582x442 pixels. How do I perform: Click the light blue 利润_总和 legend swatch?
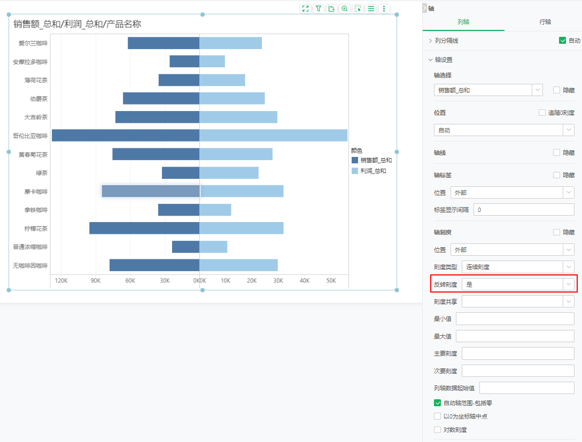click(x=354, y=171)
